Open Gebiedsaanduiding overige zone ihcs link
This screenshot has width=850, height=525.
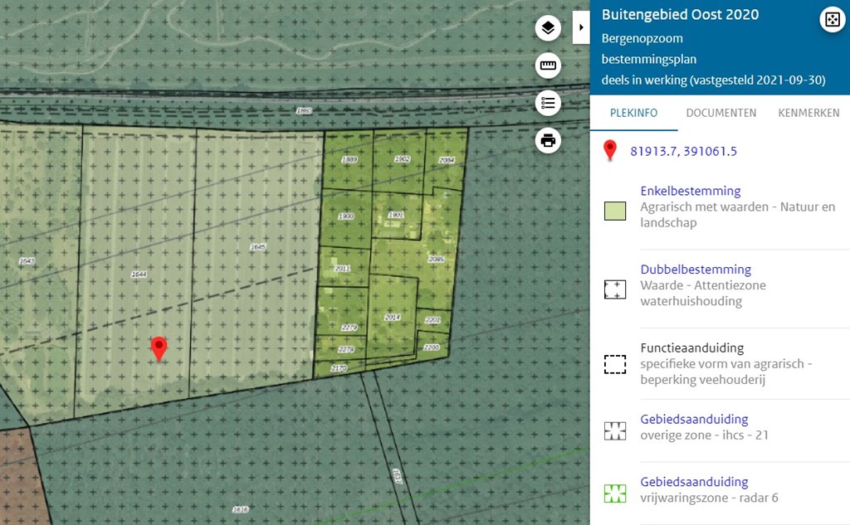(694, 419)
